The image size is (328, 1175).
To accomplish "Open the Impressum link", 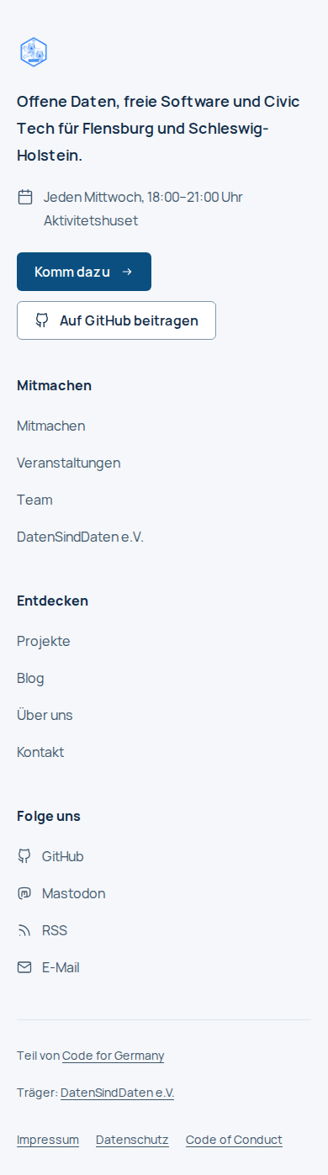I will (48, 1140).
